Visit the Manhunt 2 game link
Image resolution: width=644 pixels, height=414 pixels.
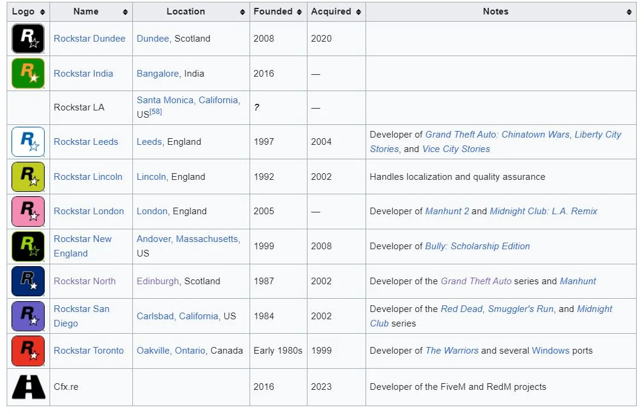(x=446, y=211)
